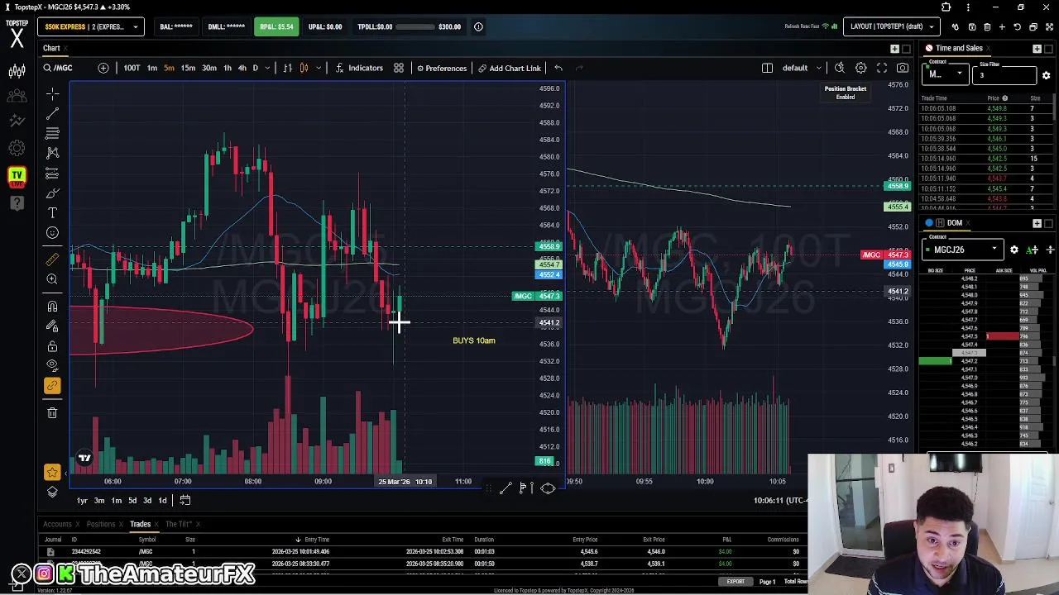
Task: Toggle maximize square on Chart panel
Action: [906, 49]
